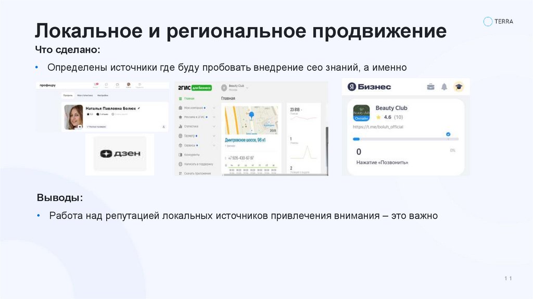The image size is (533, 299).
Task: Click the star rating icon under the name
Action: pos(88,114)
